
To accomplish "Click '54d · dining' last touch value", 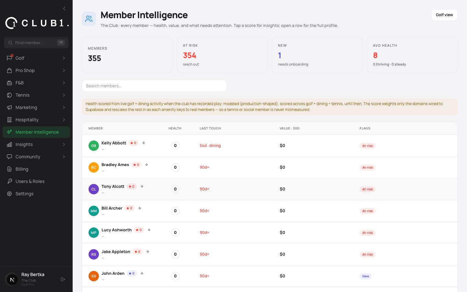I will point(210,146).
